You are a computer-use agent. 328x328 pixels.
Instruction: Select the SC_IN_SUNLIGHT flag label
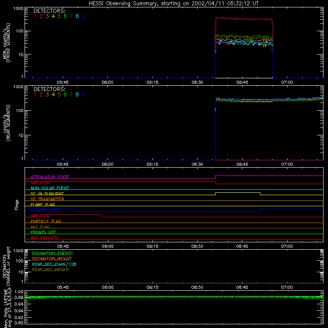point(47,194)
